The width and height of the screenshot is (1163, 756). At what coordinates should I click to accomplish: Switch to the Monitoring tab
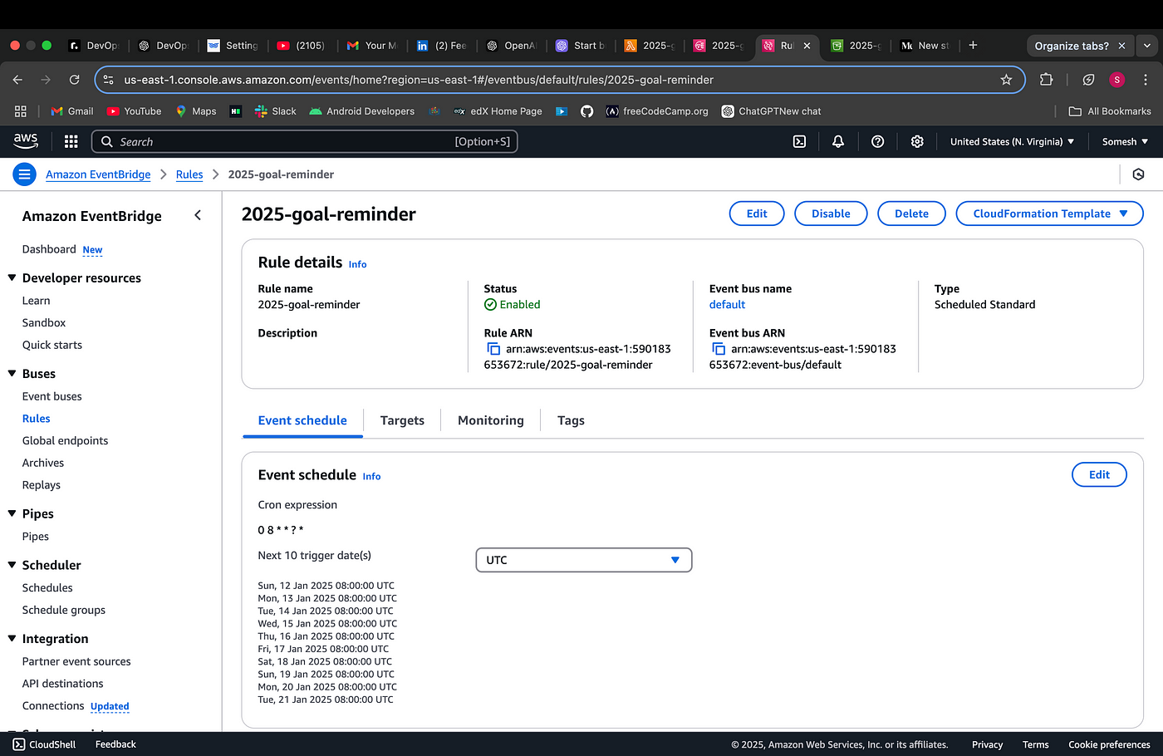pyautogui.click(x=491, y=420)
